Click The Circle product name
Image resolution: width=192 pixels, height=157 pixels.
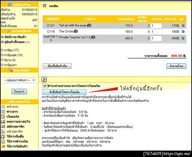[x=66, y=31]
